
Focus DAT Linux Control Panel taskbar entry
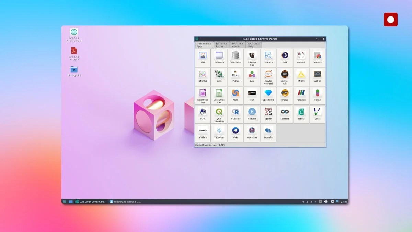91,202
